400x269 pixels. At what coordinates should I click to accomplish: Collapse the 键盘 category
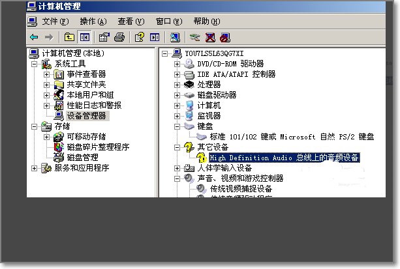pyautogui.click(x=177, y=126)
